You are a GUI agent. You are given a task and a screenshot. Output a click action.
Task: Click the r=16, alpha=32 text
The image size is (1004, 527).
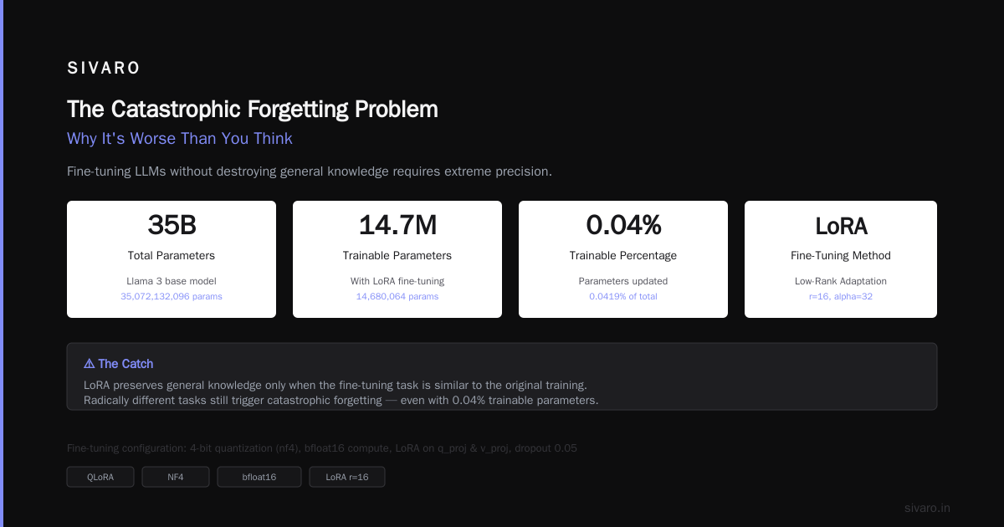(841, 296)
